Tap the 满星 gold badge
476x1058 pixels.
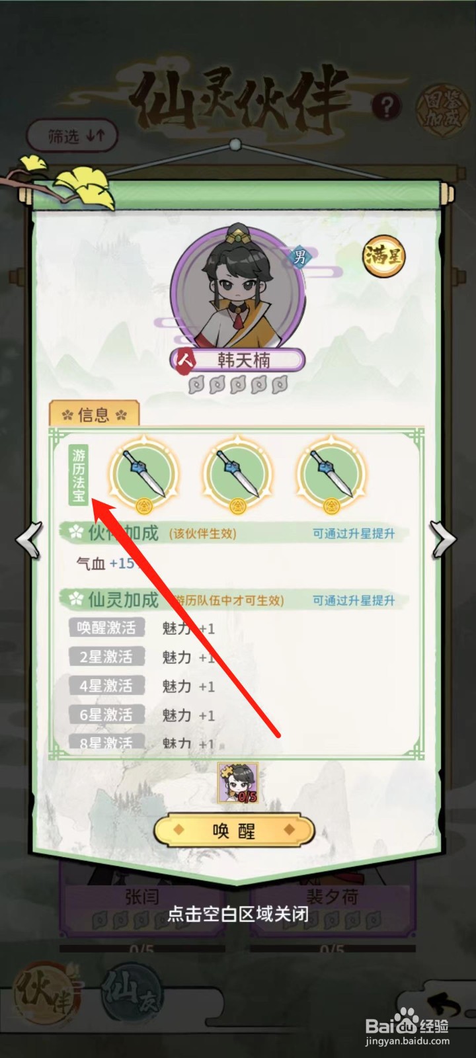click(x=383, y=257)
